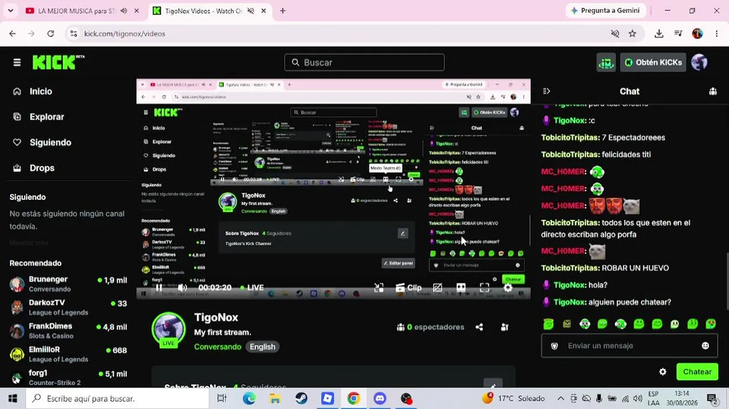Open the Kick store green icon in header

[606, 62]
